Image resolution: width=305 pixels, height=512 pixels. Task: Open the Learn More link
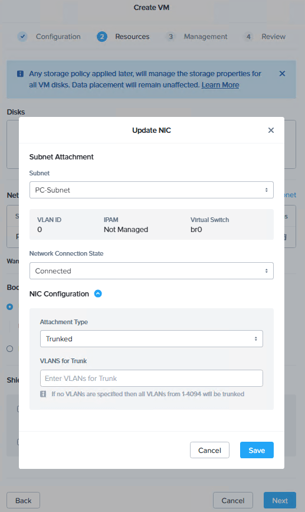pyautogui.click(x=220, y=85)
